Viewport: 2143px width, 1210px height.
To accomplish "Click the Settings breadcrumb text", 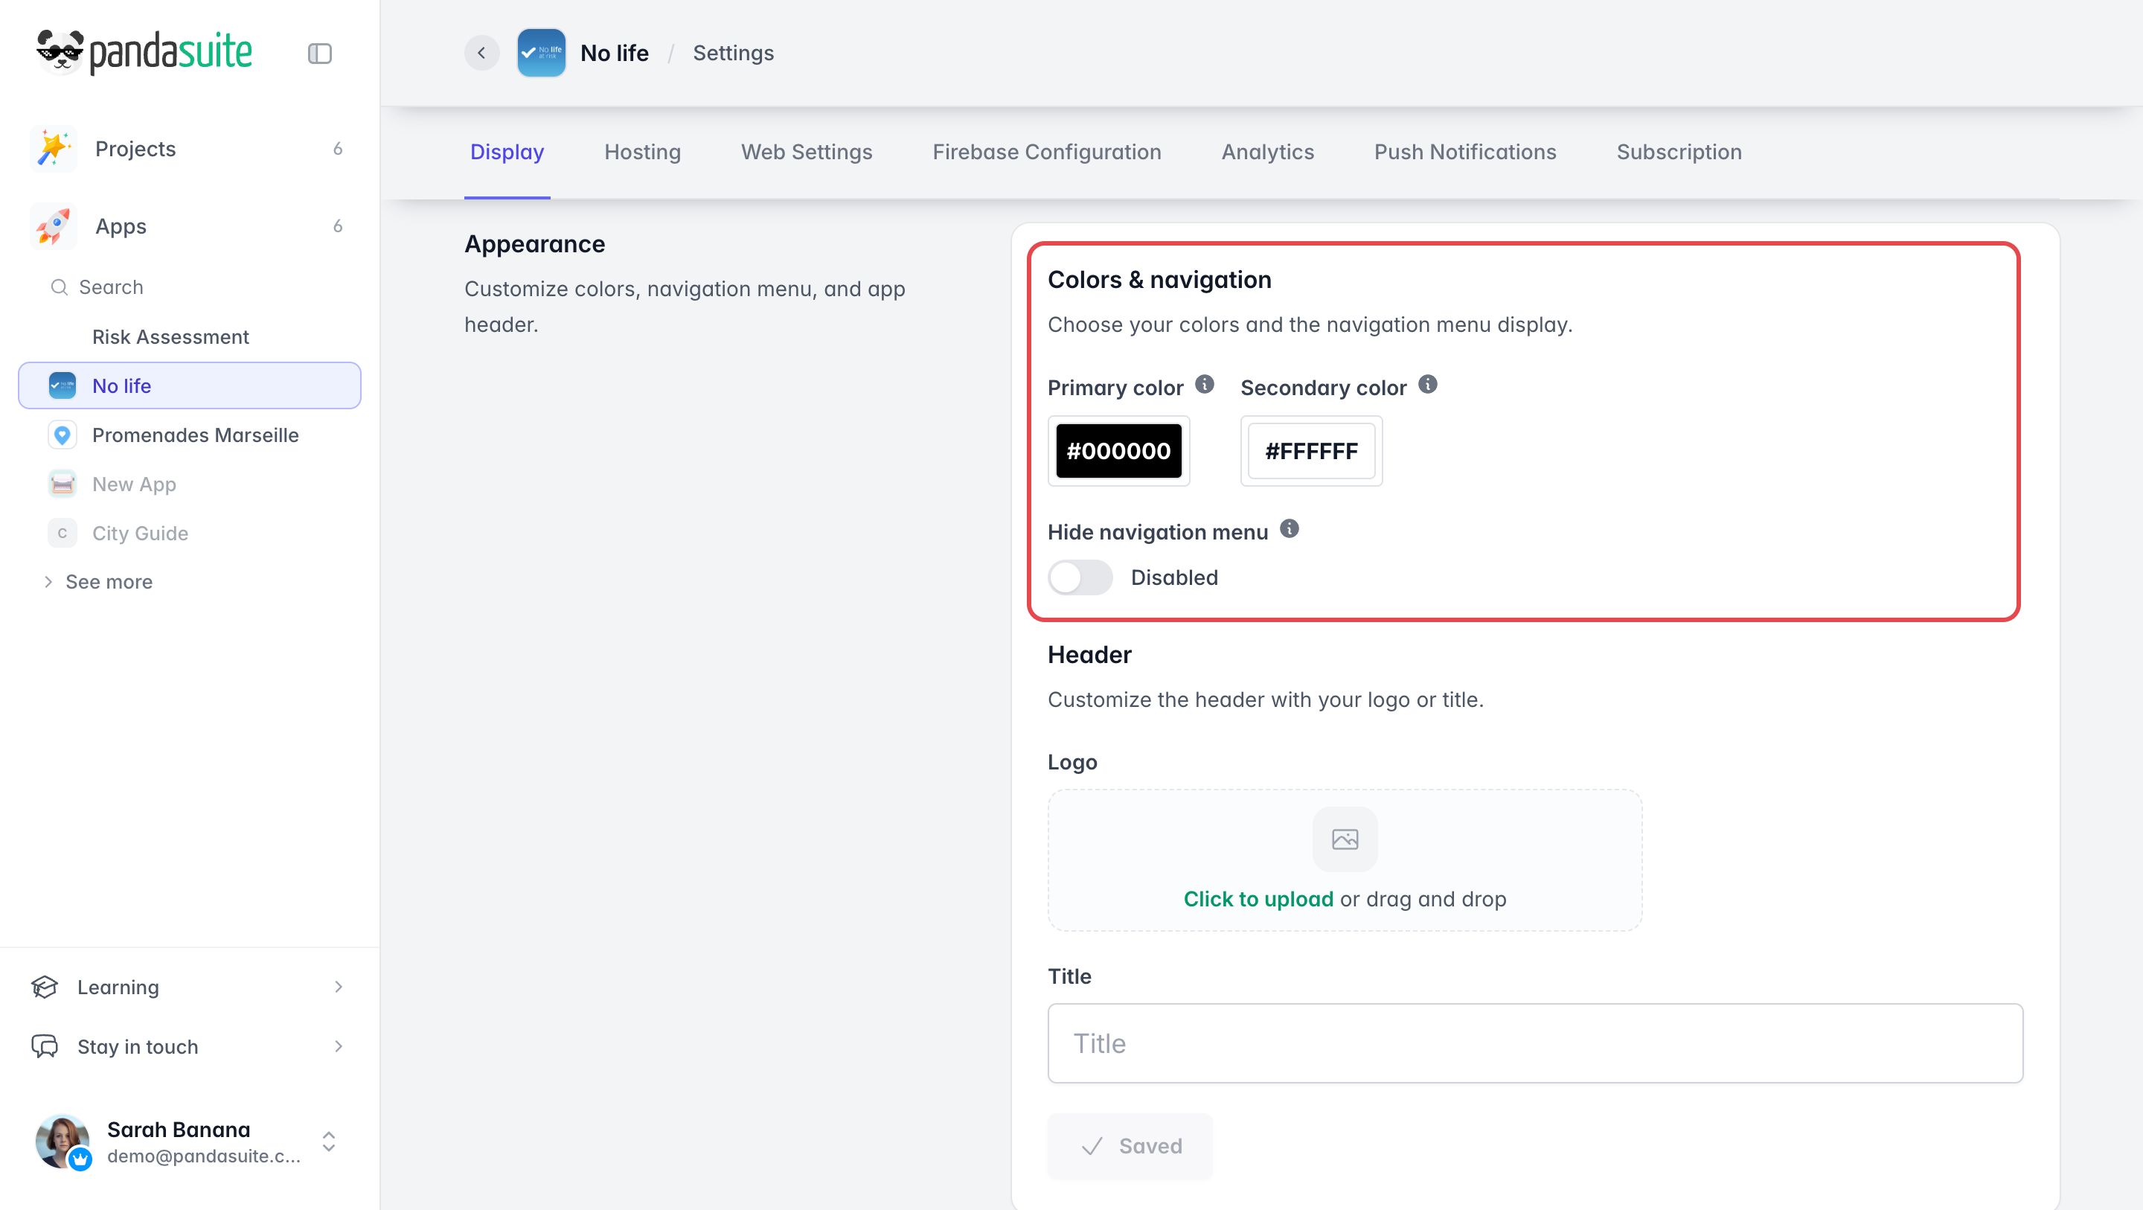I will (733, 54).
